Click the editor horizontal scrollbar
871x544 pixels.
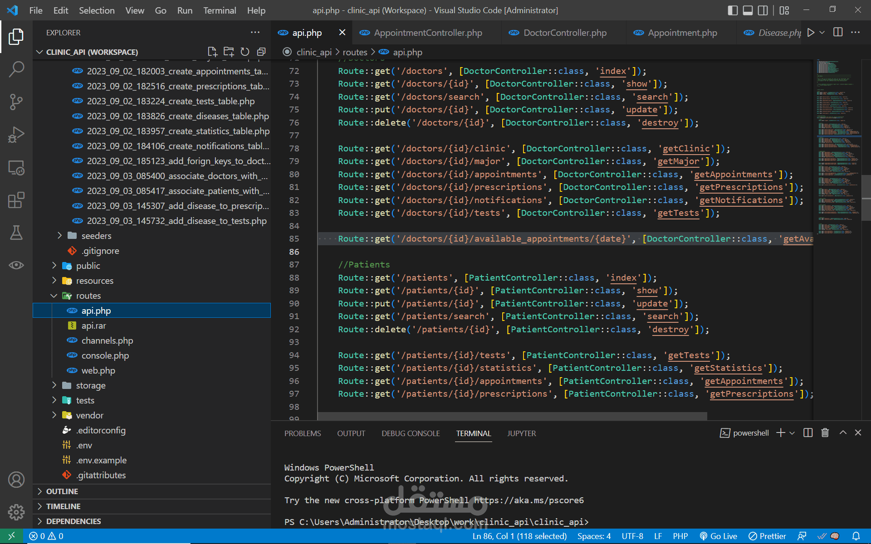(x=513, y=416)
